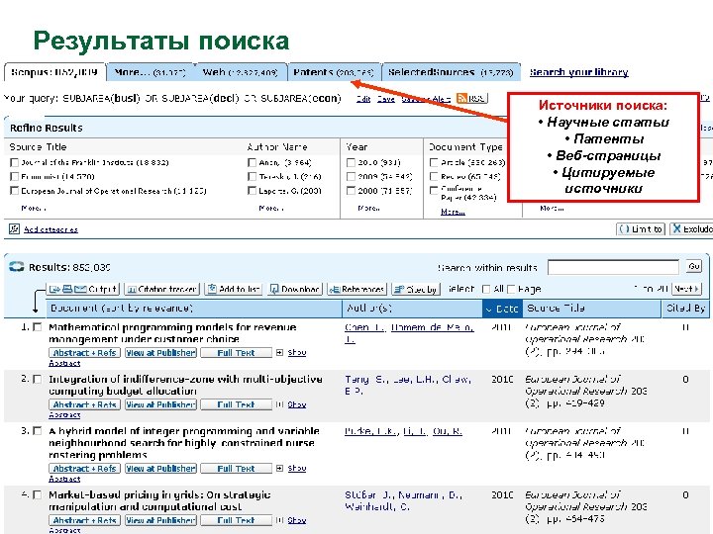Viewport: 713px width, 534px height.
Task: Click the Output toolbar button
Action: (x=83, y=289)
